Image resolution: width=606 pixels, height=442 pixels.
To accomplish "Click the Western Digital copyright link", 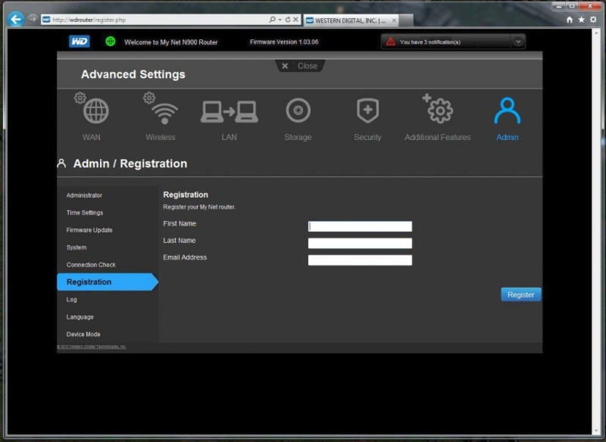I will 92,347.
